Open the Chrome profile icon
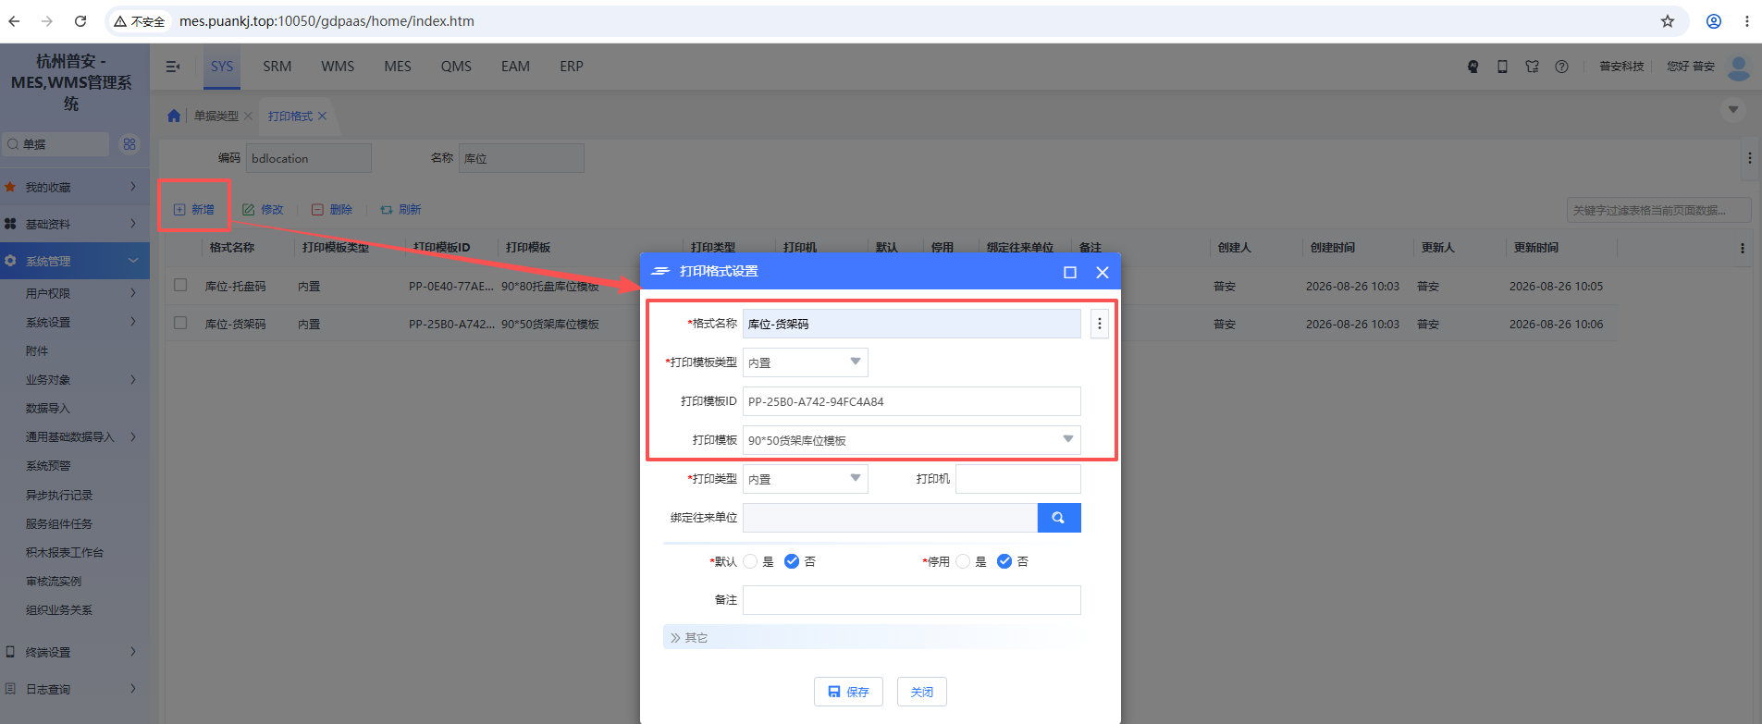1762x724 pixels. click(1714, 21)
